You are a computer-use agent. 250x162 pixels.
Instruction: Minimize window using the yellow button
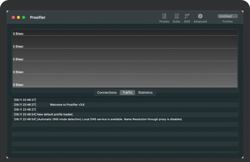click(x=18, y=17)
